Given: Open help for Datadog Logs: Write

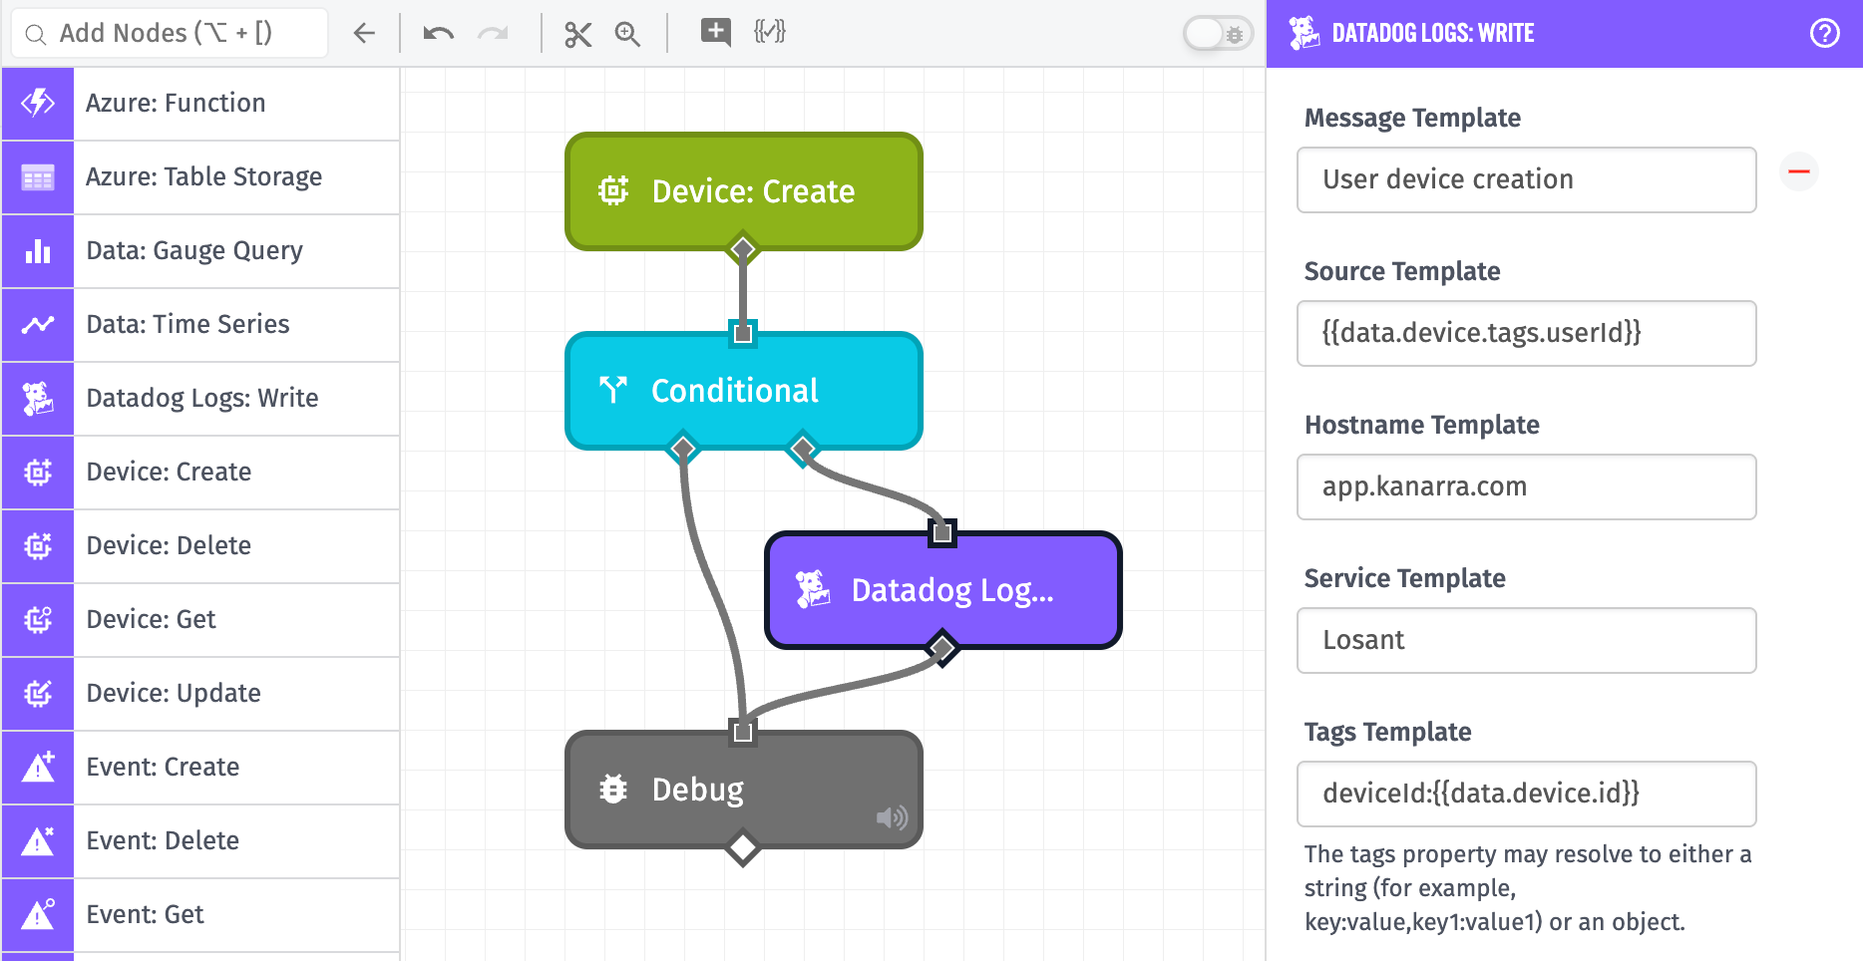Looking at the screenshot, I should (1824, 33).
